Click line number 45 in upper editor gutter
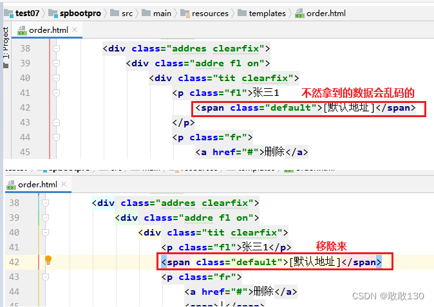Image resolution: width=434 pixels, height=307 pixels. coord(25,152)
